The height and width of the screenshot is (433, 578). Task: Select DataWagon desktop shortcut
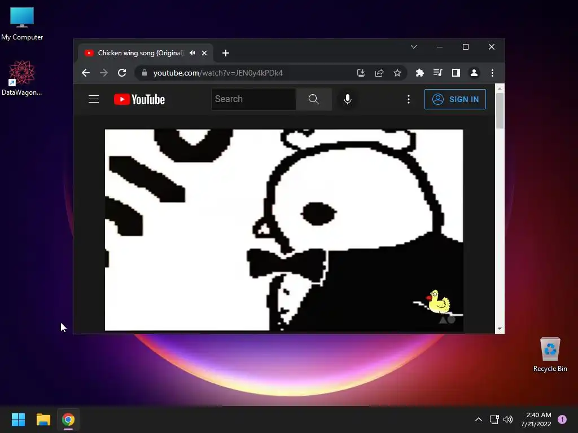point(22,78)
